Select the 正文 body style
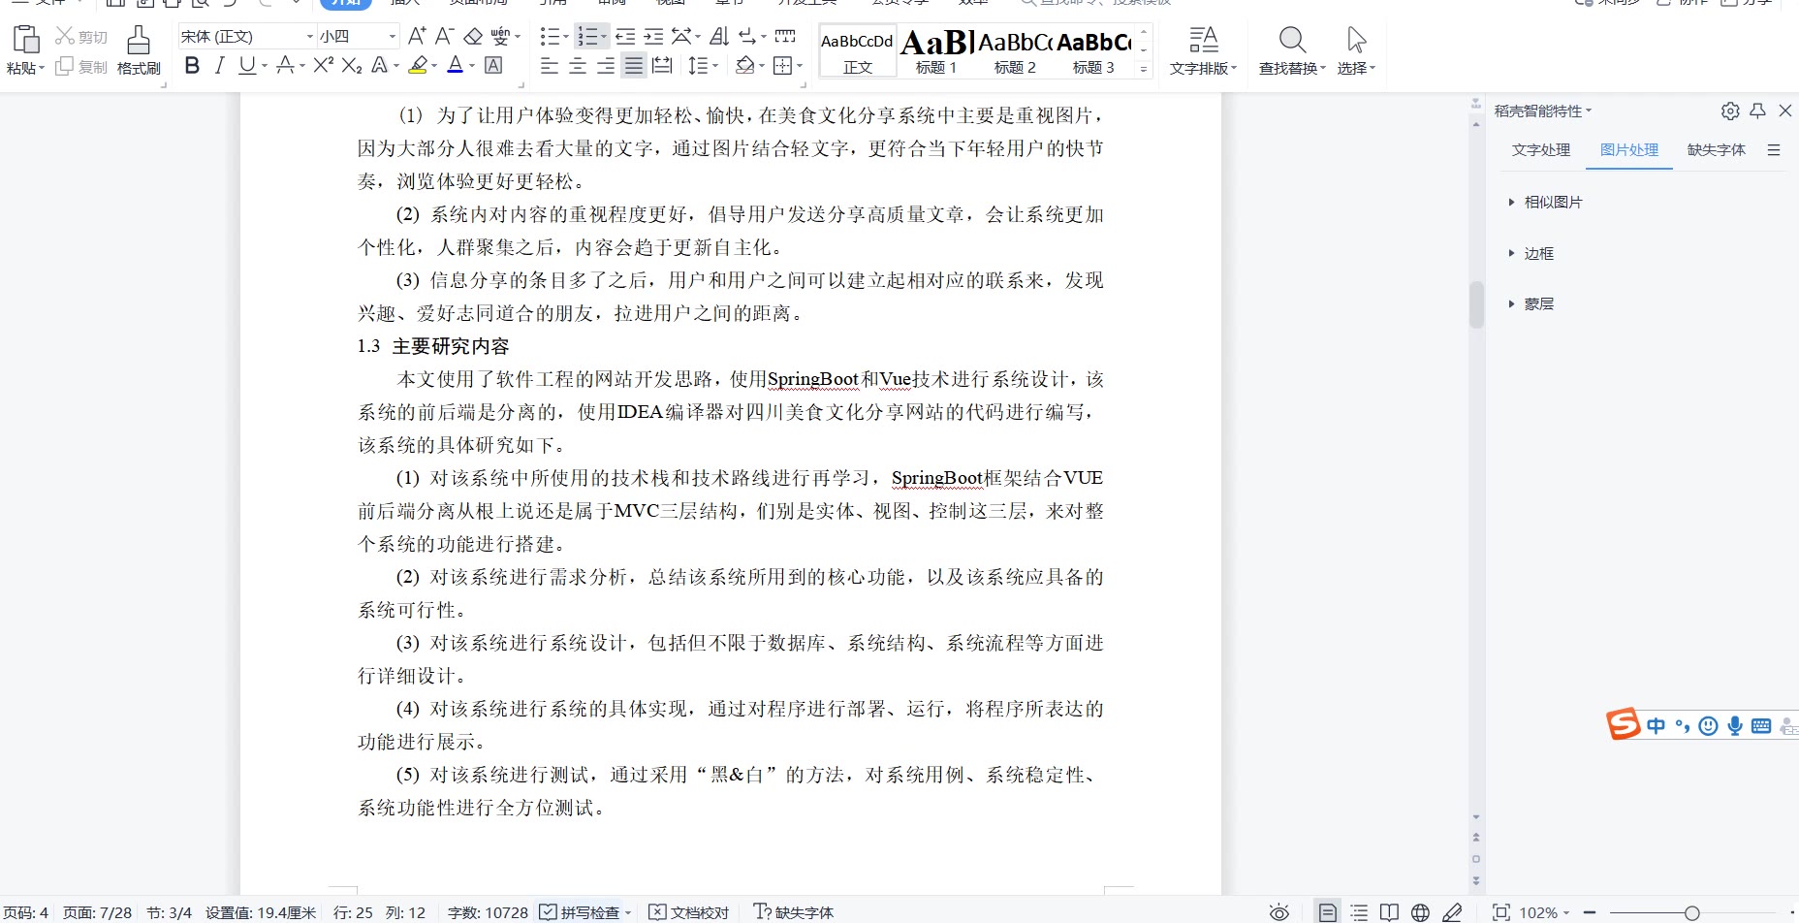Screen dimensions: 1799x923 pos(857,50)
